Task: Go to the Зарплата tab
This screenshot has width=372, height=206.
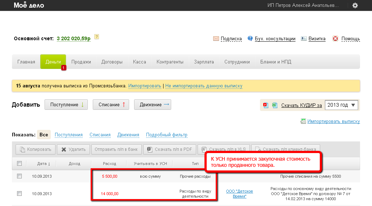Action: point(204,62)
